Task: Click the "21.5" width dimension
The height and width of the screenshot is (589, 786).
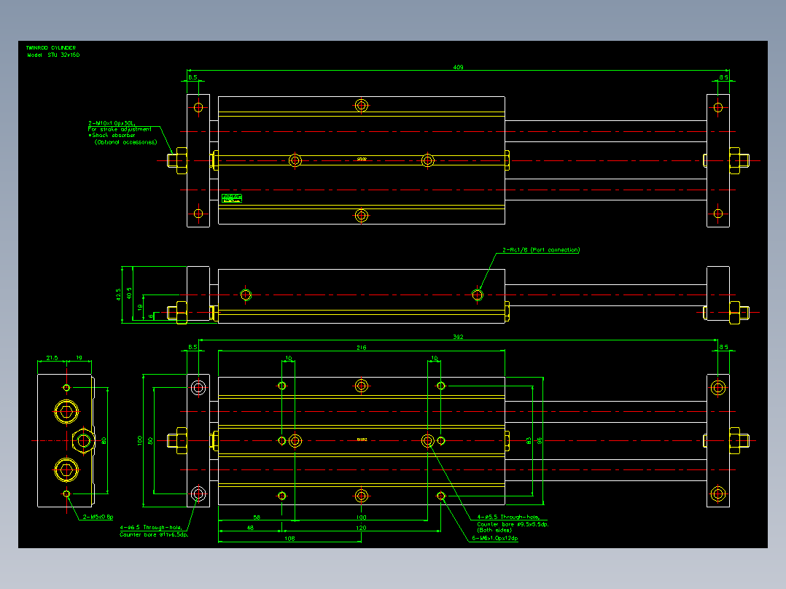Action: pos(52,358)
